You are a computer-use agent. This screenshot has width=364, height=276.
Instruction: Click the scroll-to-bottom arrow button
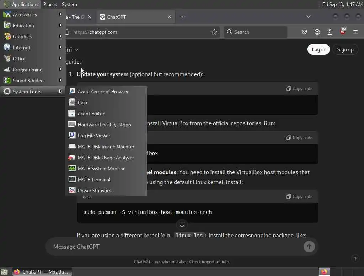coord(182,225)
